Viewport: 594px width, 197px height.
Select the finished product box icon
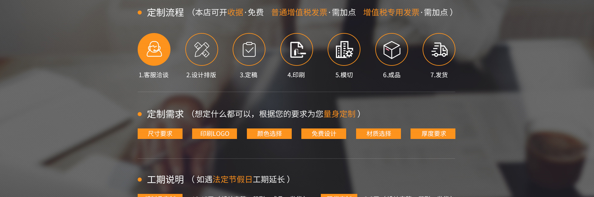392,49
